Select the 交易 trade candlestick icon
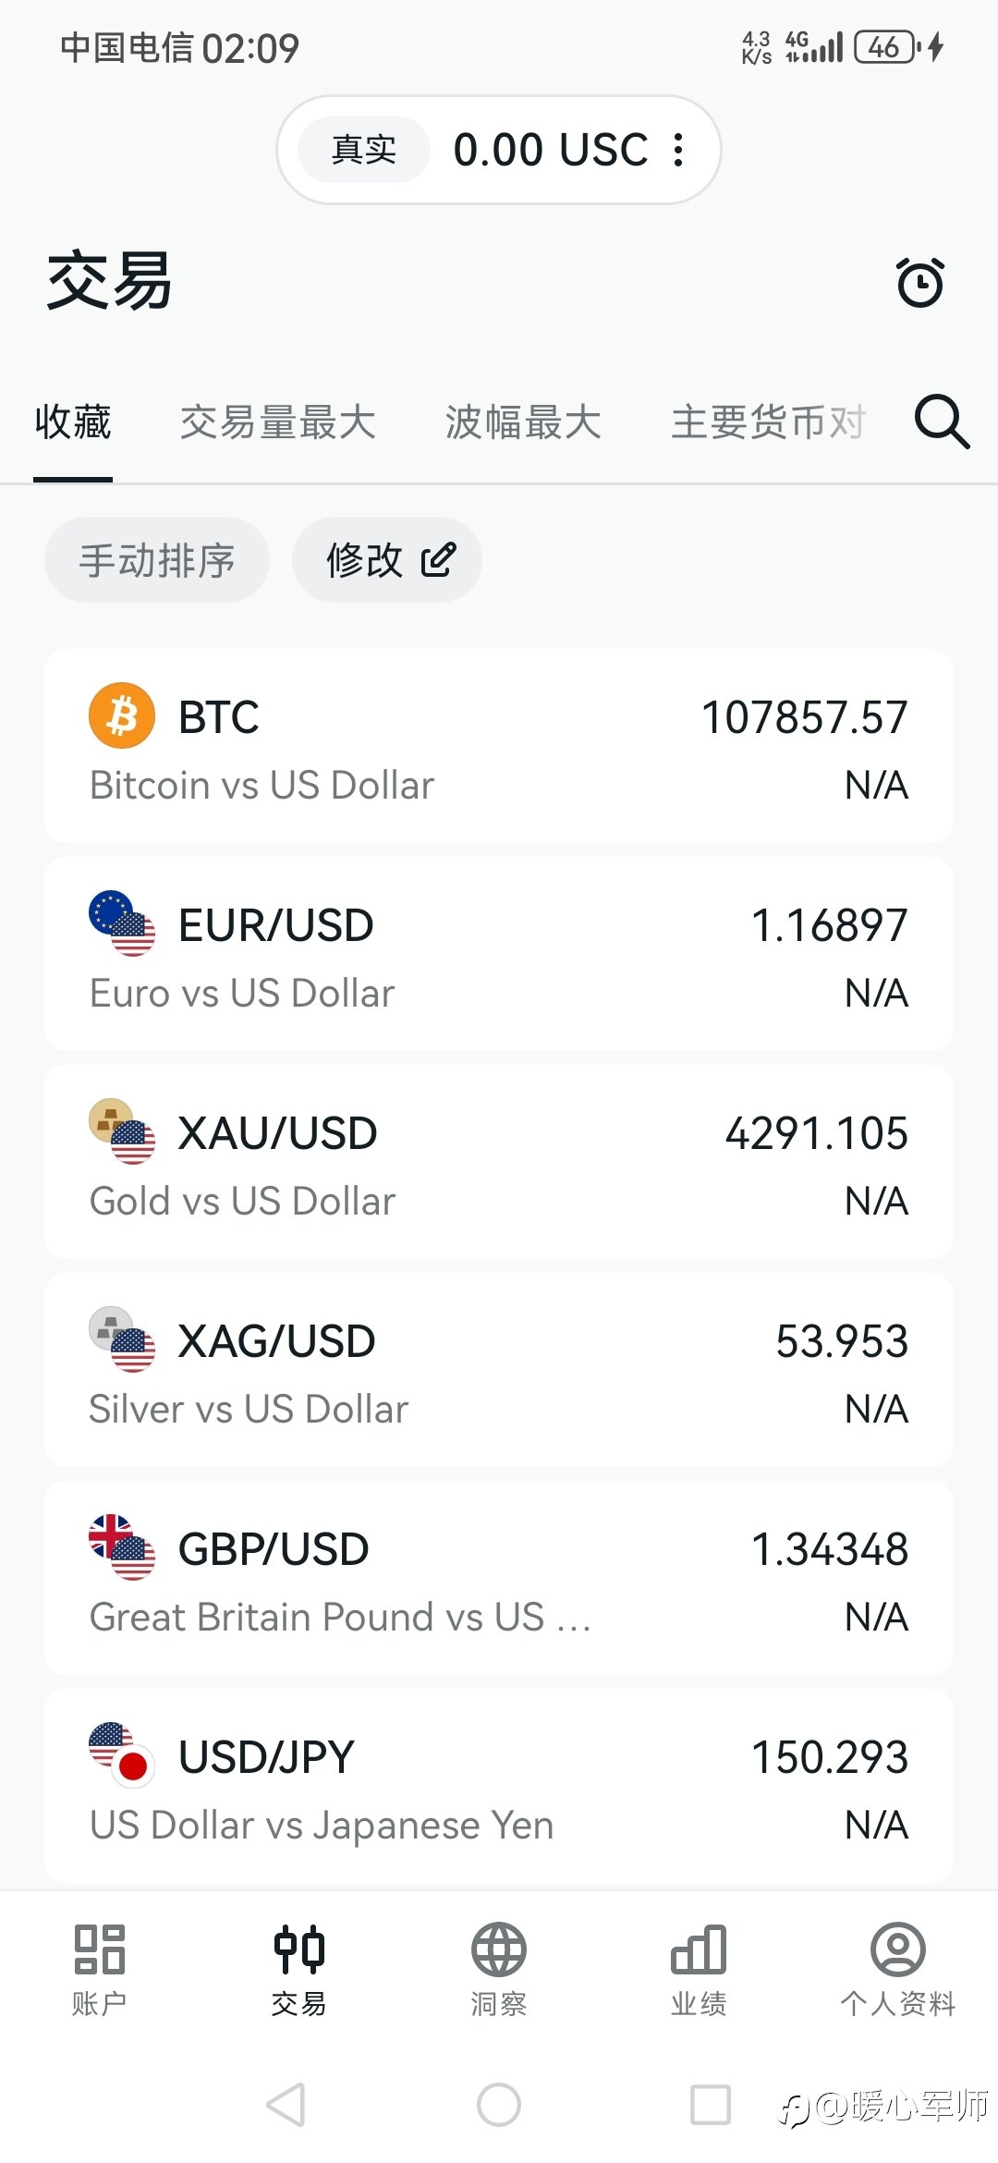This screenshot has width=998, height=2163. (x=299, y=1950)
